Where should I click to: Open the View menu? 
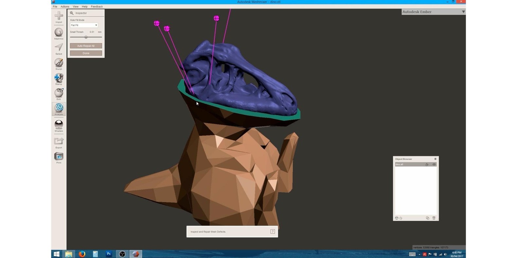click(76, 7)
